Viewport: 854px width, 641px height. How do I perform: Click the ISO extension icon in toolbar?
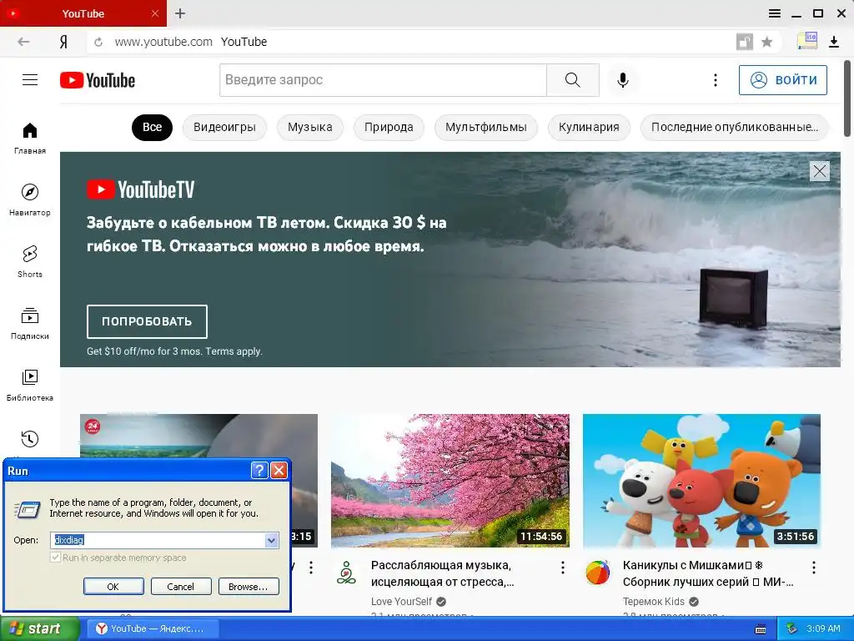(806, 41)
